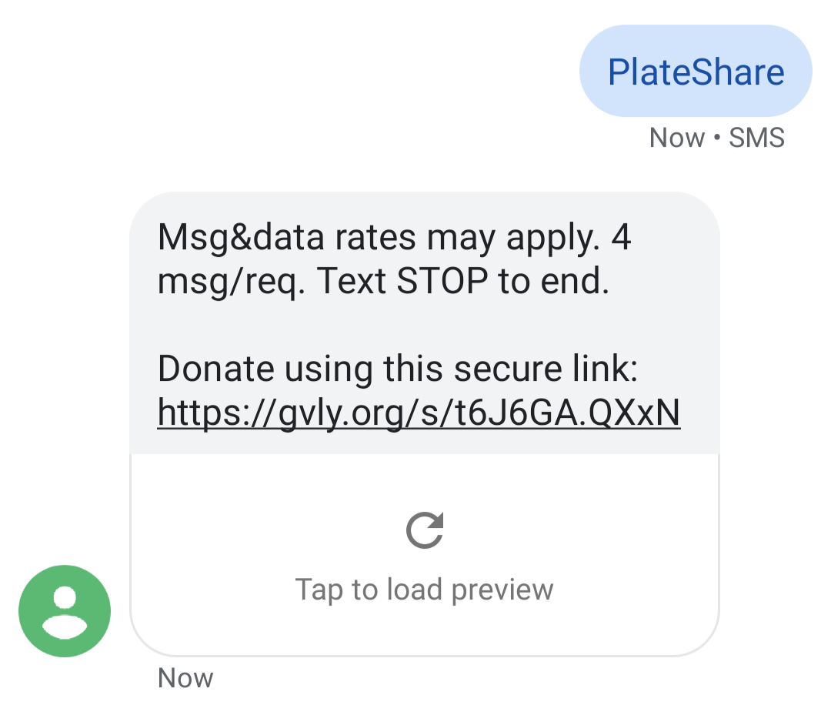Click the 'Donate using this secure link:' line

coord(398,369)
